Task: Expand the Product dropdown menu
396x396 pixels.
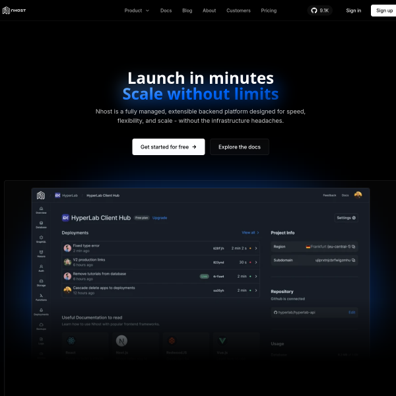Action: (137, 11)
